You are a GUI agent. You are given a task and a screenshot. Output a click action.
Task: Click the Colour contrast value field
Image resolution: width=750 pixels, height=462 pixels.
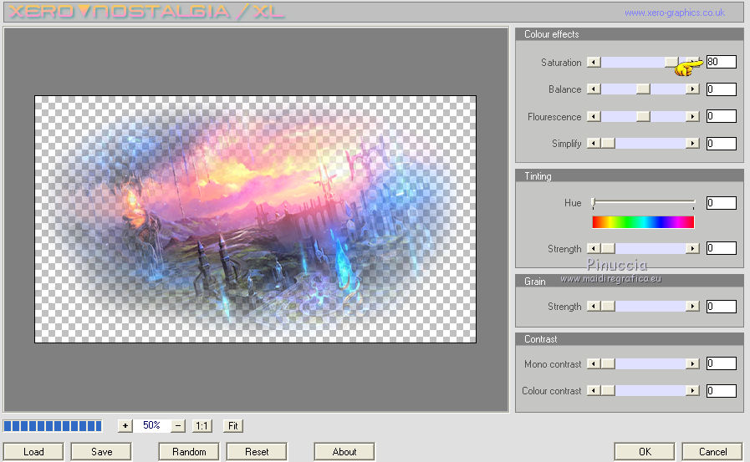(x=722, y=391)
